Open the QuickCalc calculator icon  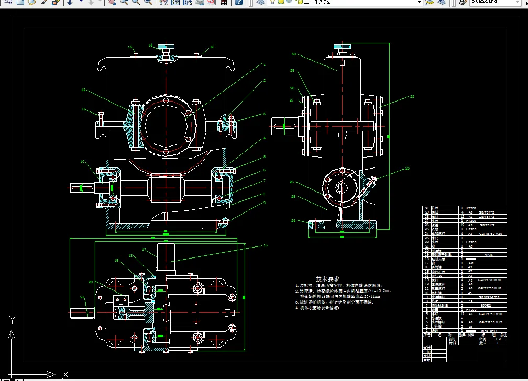tap(224, 2)
